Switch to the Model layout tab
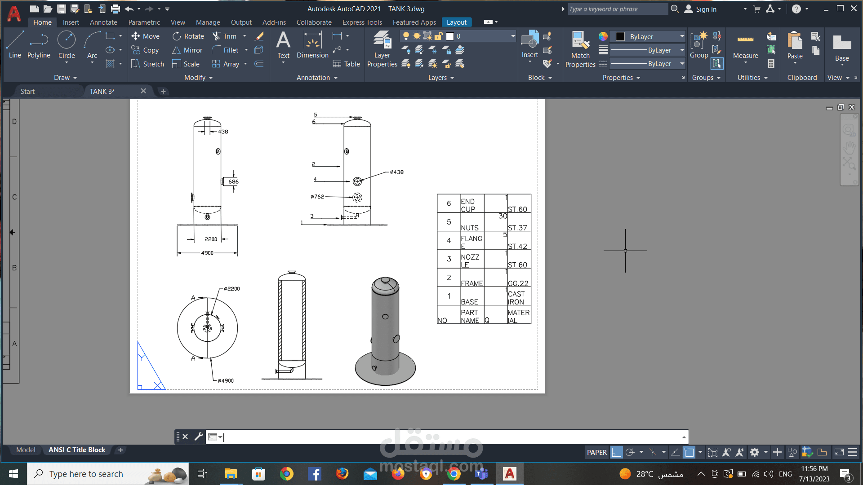863x485 pixels. pos(26,450)
